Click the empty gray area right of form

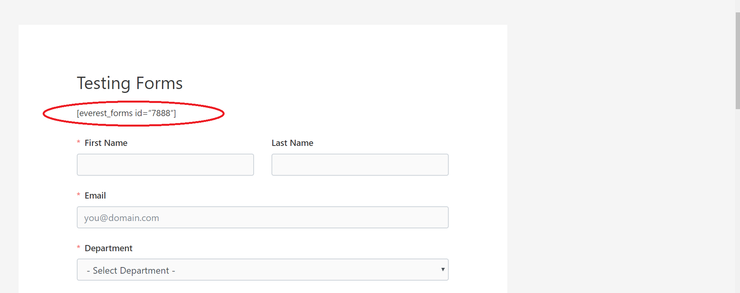coord(621,155)
